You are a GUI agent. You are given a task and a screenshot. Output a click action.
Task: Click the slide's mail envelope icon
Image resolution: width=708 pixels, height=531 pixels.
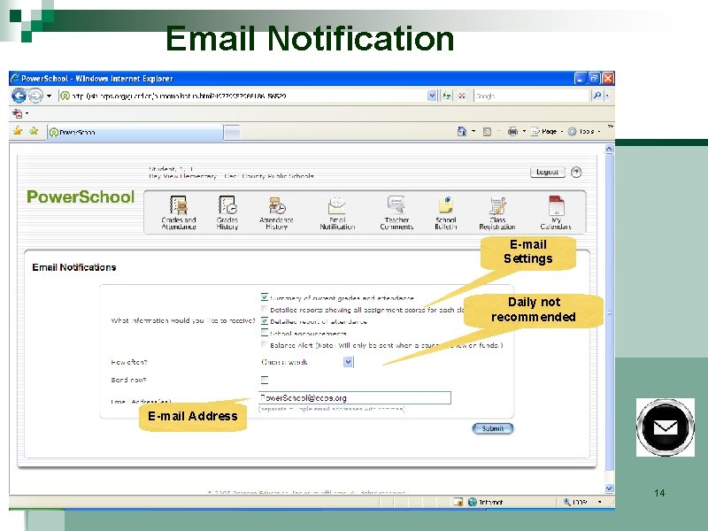[666, 427]
